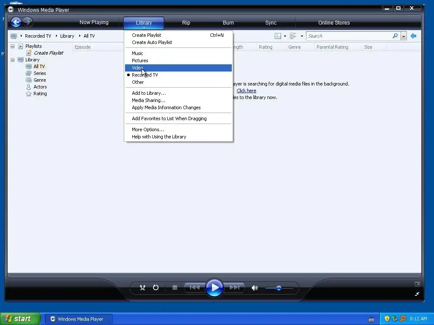This screenshot has width=434, height=325.
Task: Select the Series node in the library tree
Action: [39, 73]
